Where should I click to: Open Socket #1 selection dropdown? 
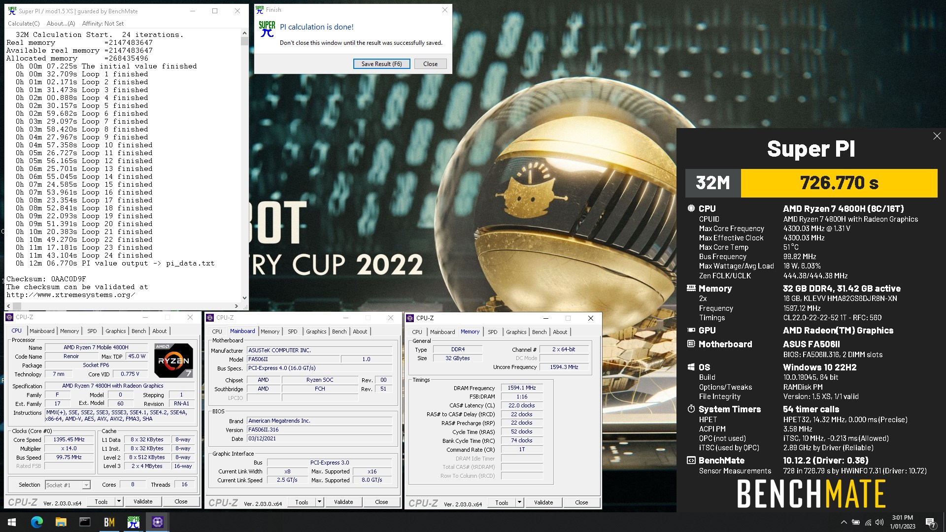click(68, 485)
